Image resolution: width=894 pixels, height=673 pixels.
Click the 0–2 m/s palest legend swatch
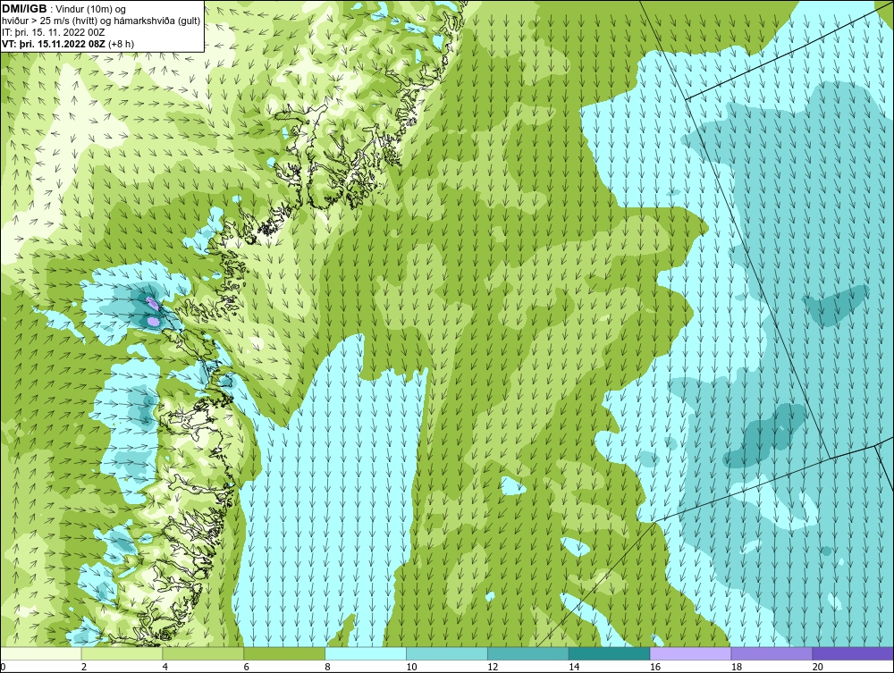point(41,653)
